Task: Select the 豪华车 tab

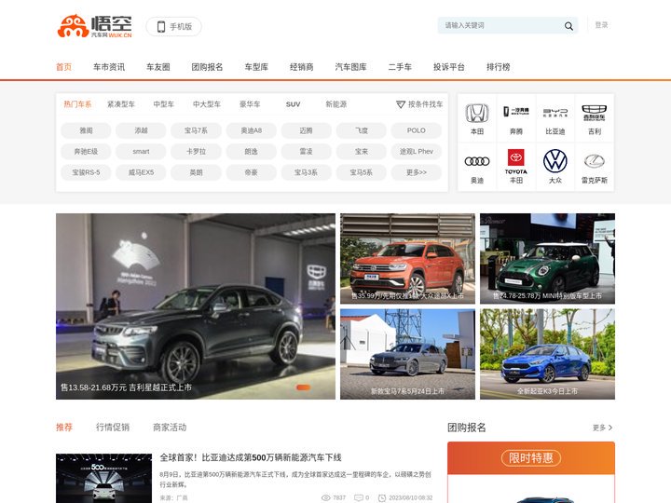Action: [x=250, y=104]
